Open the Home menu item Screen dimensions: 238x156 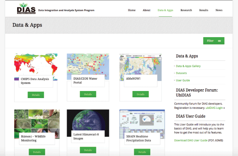(x=132, y=10)
